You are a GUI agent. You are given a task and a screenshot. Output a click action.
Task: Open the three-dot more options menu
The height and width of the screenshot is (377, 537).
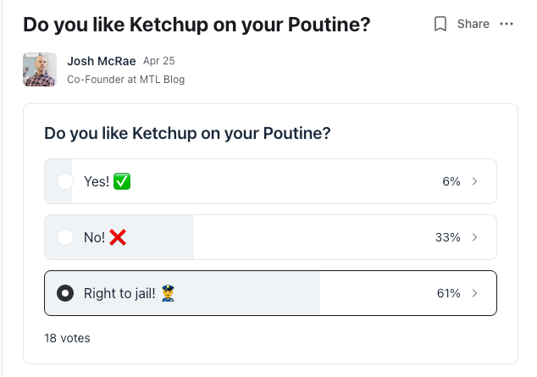(x=507, y=24)
